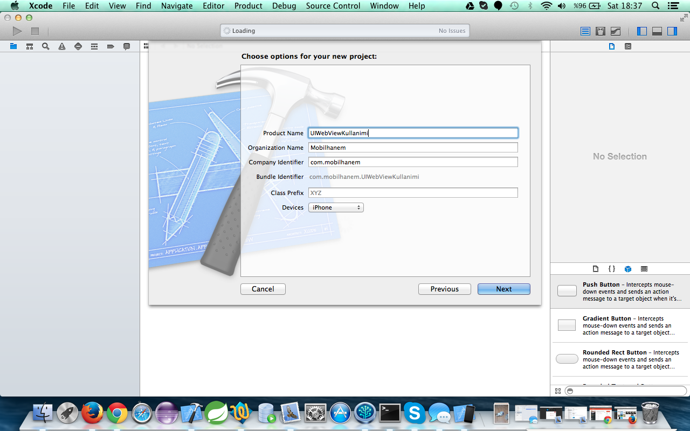Open the Navigate menu
The width and height of the screenshot is (690, 431).
tap(177, 6)
